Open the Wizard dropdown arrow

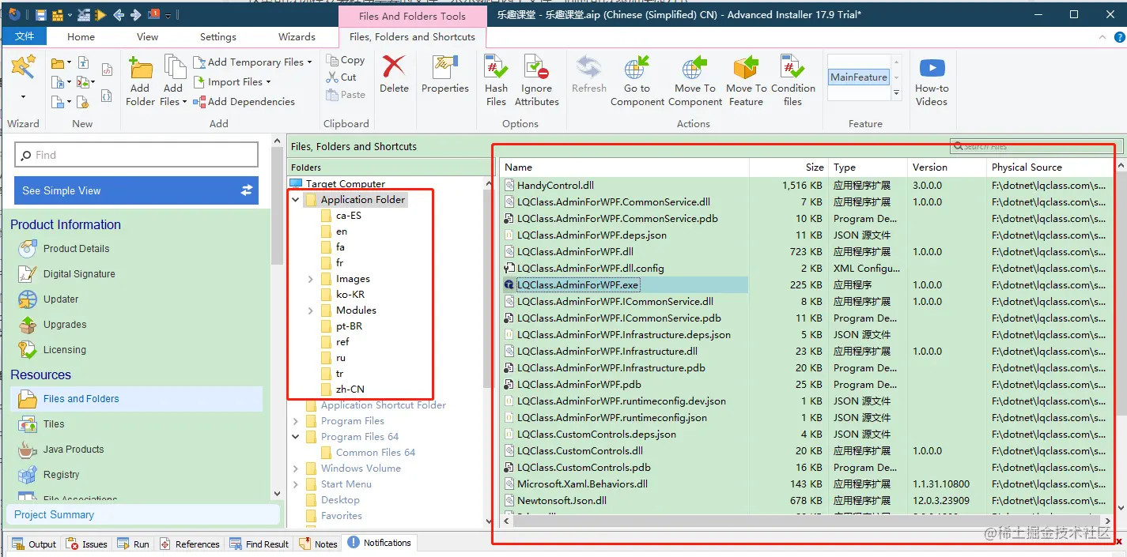(23, 96)
